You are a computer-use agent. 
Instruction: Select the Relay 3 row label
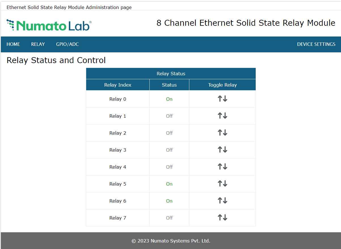tap(118, 150)
